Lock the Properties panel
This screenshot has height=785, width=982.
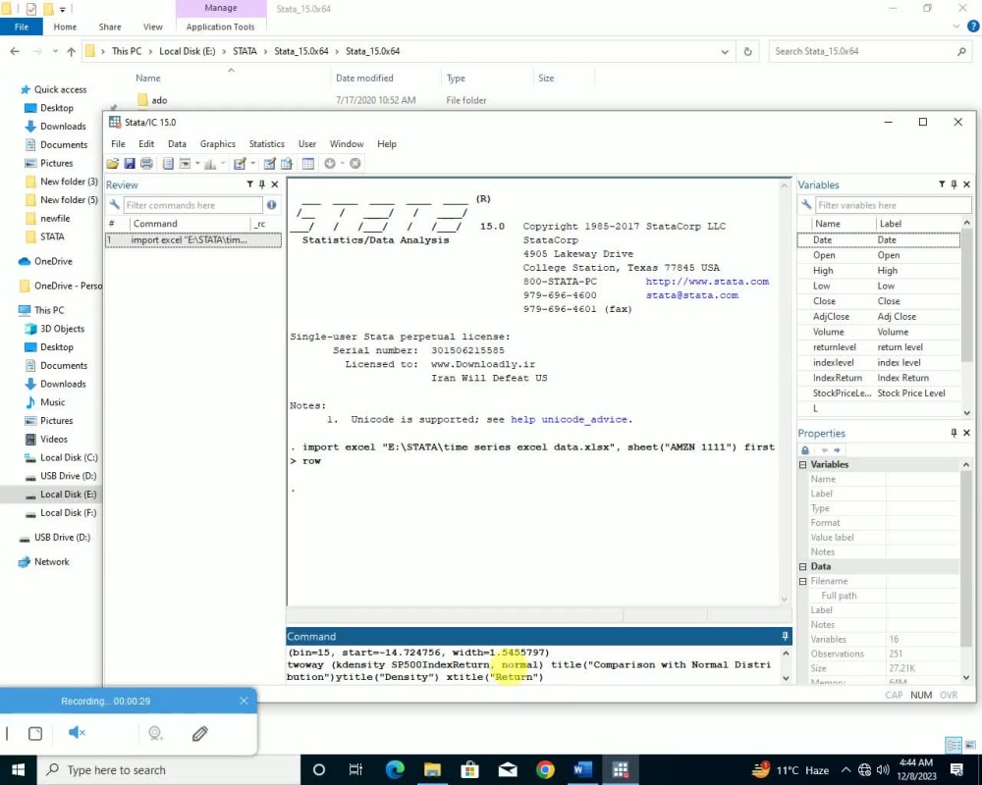804,449
